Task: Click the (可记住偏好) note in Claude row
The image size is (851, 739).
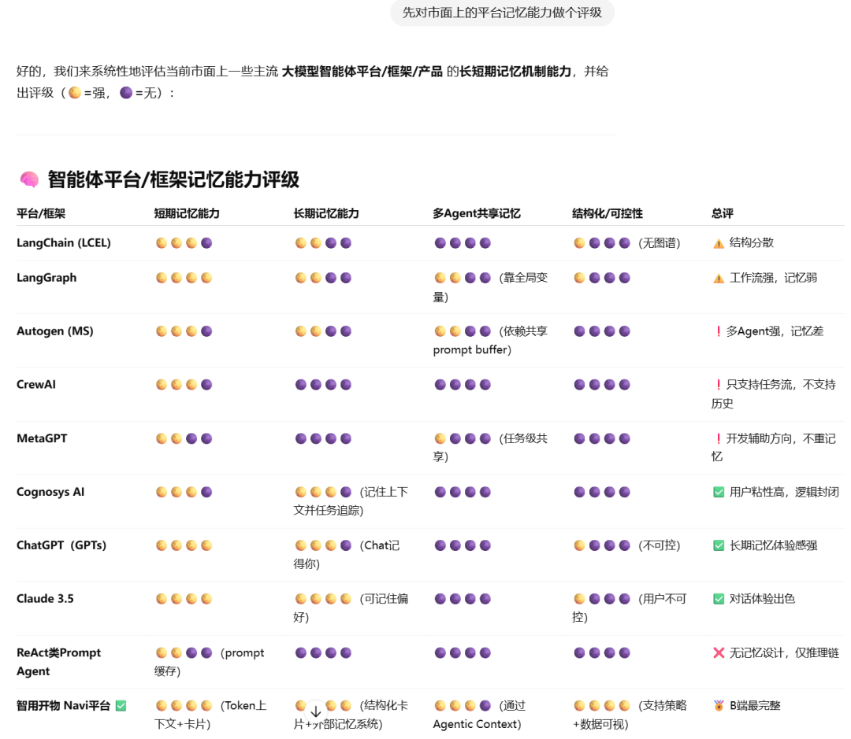Action: (351, 608)
